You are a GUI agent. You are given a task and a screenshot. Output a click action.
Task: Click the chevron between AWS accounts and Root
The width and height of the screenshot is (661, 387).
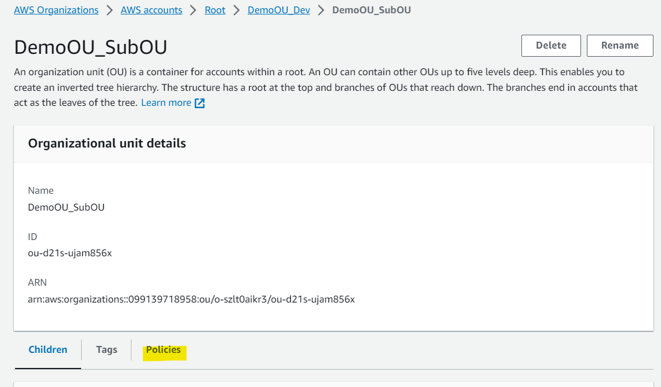pos(193,10)
